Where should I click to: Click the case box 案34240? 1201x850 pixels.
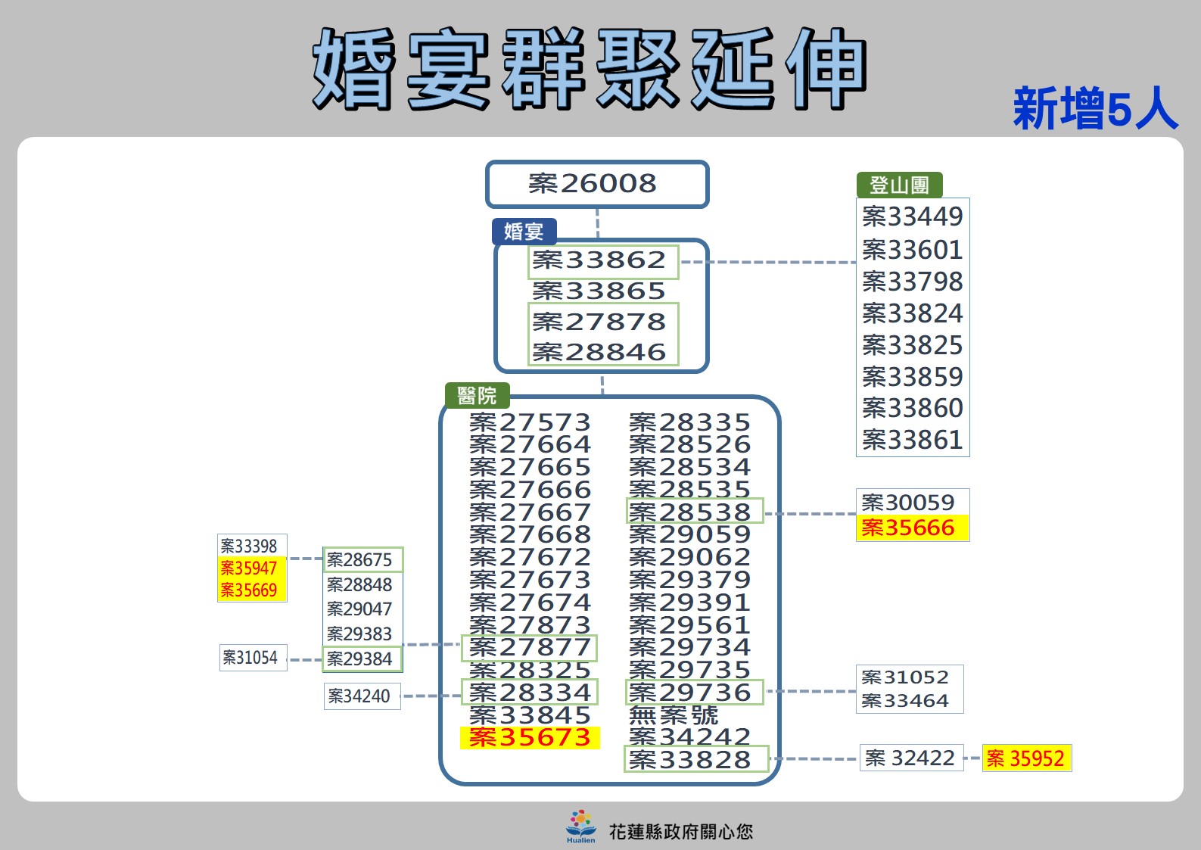359,696
